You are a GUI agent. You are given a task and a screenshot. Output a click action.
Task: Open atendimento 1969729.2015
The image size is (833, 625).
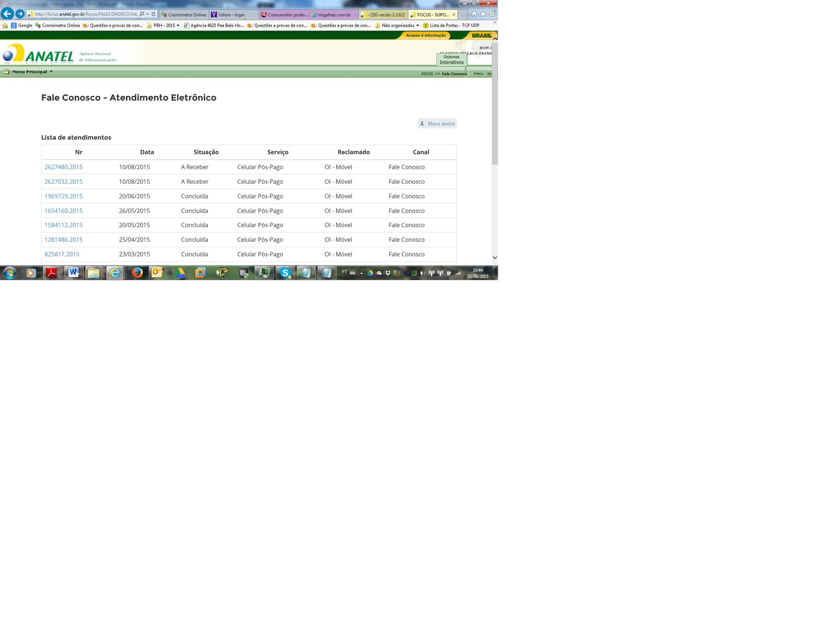click(64, 196)
